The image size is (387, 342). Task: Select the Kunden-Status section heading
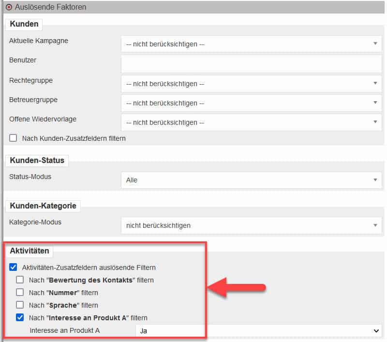pyautogui.click(x=37, y=160)
